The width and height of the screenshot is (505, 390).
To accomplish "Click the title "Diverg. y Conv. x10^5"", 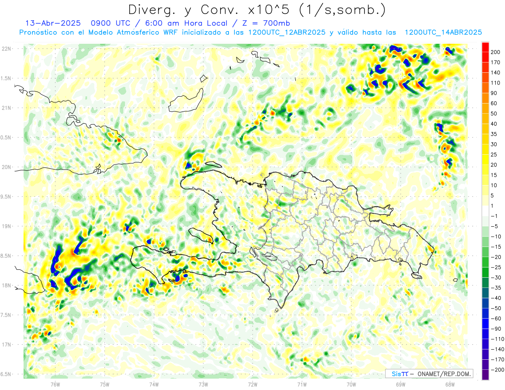I will pyautogui.click(x=210, y=10).
